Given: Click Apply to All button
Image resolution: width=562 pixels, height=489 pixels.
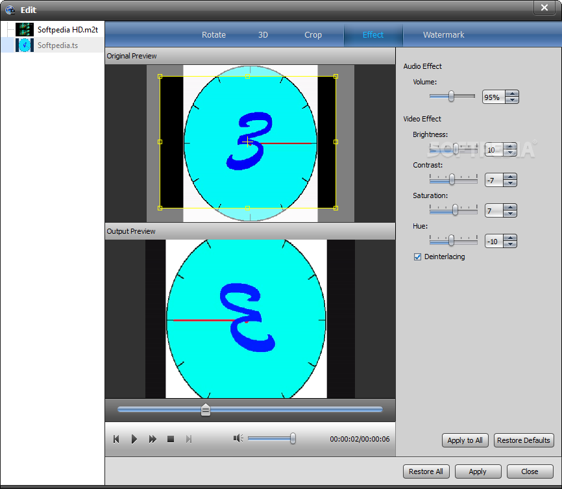Looking at the screenshot, I should 465,440.
